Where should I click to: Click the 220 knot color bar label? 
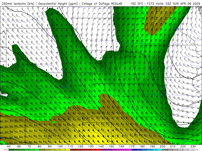(x=183, y=146)
